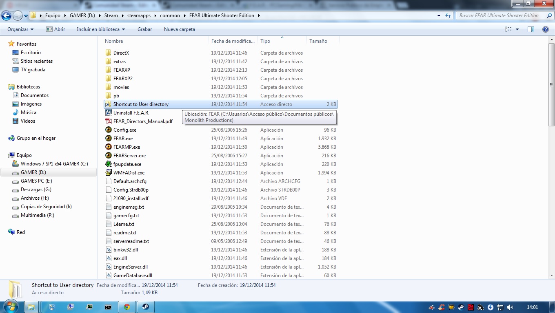Image resolution: width=555 pixels, height=313 pixels.
Task: Select the FEARServer.exe application icon
Action: point(108,156)
